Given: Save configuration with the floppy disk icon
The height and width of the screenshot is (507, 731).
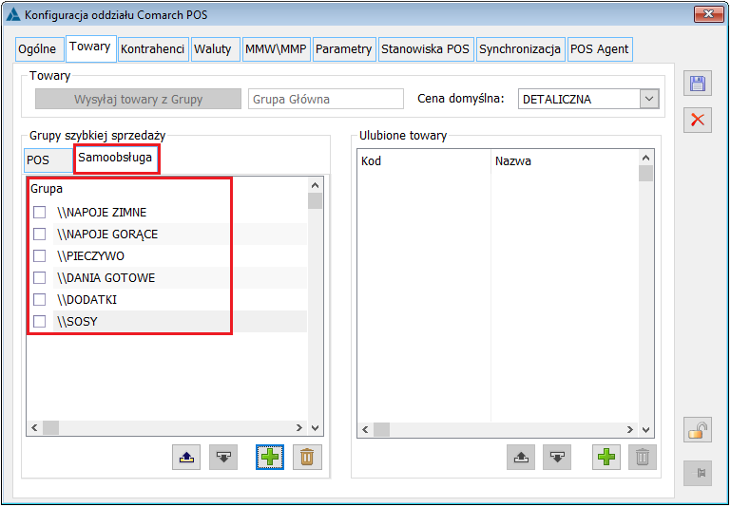Looking at the screenshot, I should (x=698, y=84).
